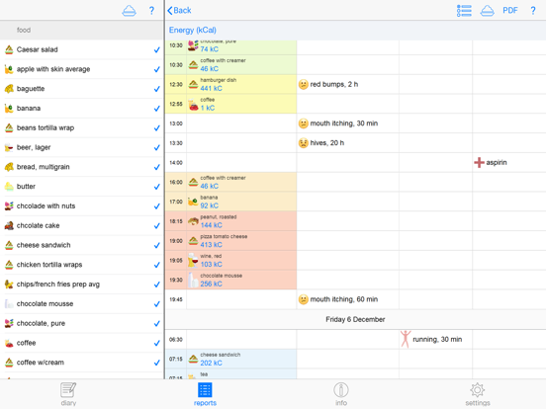
Task: Tap the hamburger dish entry icon
Action: 193,84
